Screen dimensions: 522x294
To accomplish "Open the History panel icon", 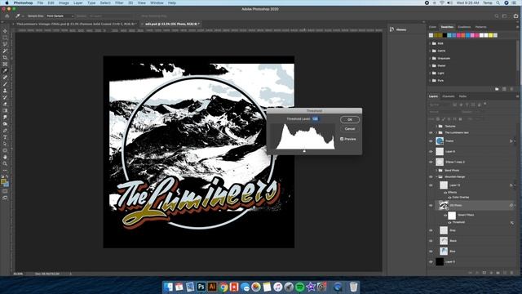I will click(391, 29).
